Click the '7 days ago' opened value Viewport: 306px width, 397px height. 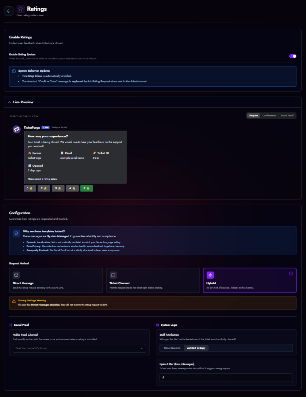[x=34, y=170]
